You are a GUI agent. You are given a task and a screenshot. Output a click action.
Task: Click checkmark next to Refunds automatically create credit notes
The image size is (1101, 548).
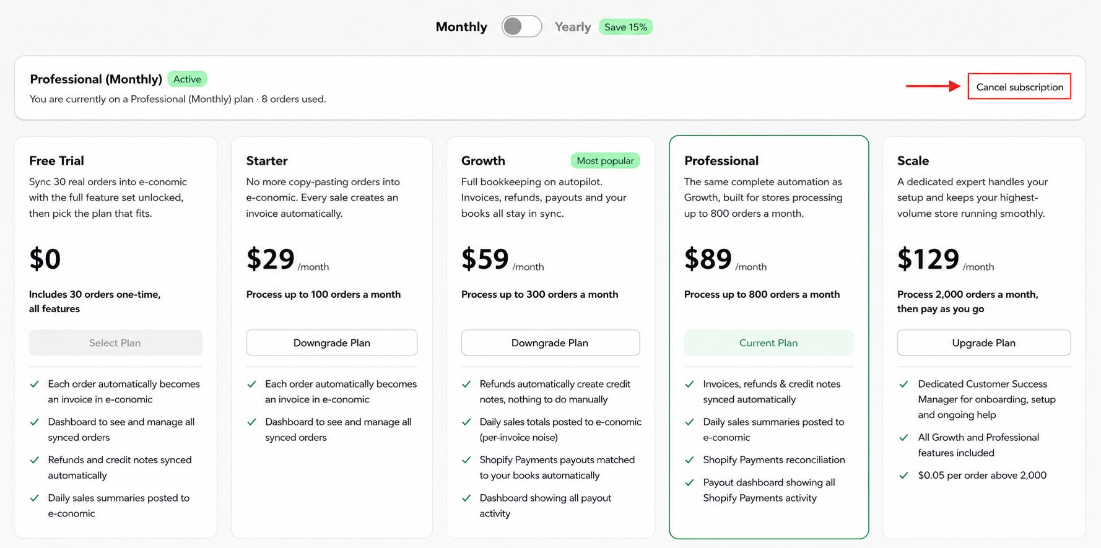[466, 384]
